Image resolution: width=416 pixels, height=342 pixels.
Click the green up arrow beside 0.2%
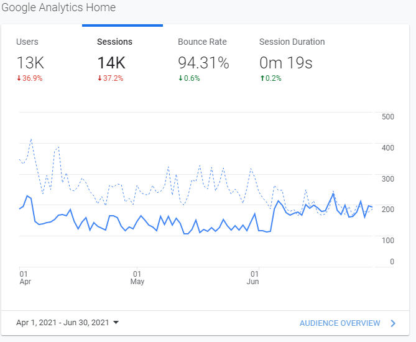coord(261,78)
